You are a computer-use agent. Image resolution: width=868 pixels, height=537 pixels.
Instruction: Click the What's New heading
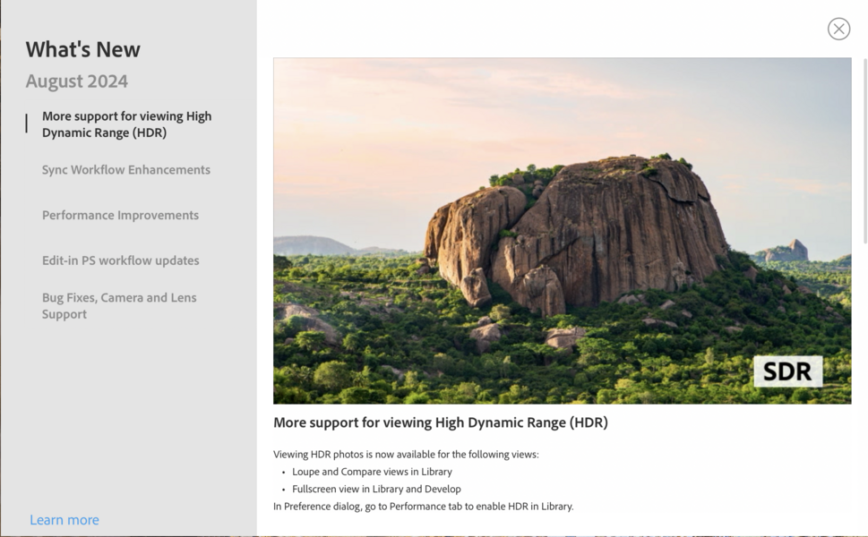82,50
